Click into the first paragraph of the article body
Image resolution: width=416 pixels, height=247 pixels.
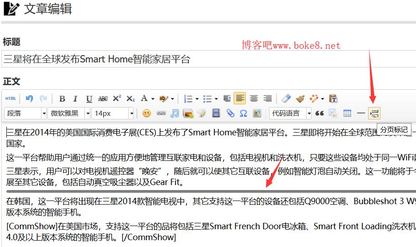[x=211, y=138]
